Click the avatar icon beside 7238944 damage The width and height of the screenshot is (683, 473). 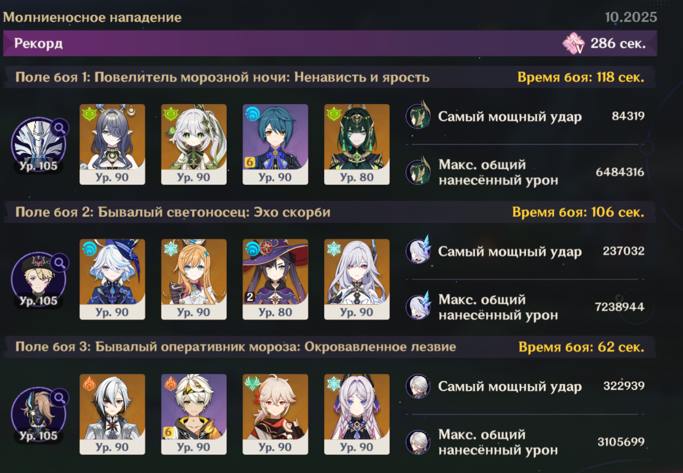418,307
